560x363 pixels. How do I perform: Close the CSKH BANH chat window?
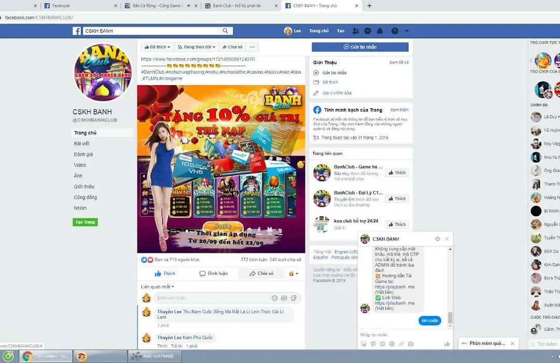447,239
